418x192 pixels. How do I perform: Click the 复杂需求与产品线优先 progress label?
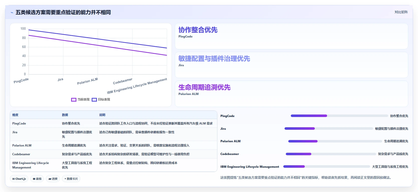coord(393,154)
